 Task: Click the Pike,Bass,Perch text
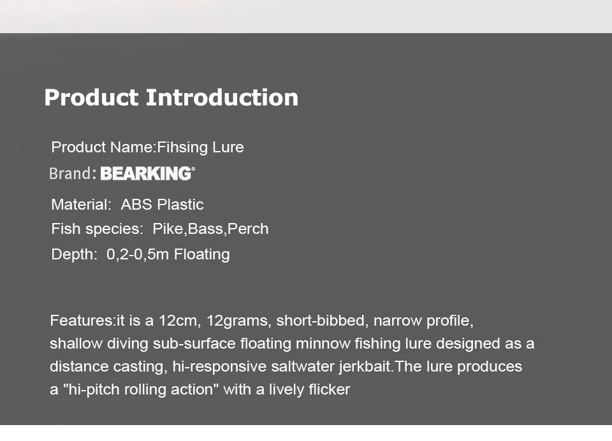tap(210, 229)
